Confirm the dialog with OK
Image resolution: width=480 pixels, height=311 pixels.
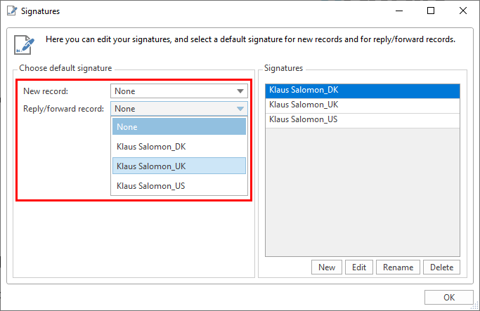448,296
